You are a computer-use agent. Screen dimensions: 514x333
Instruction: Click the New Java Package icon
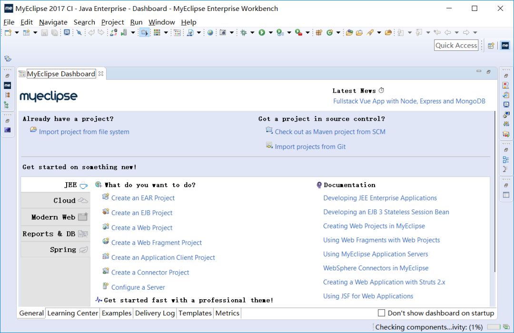pyautogui.click(x=318, y=32)
